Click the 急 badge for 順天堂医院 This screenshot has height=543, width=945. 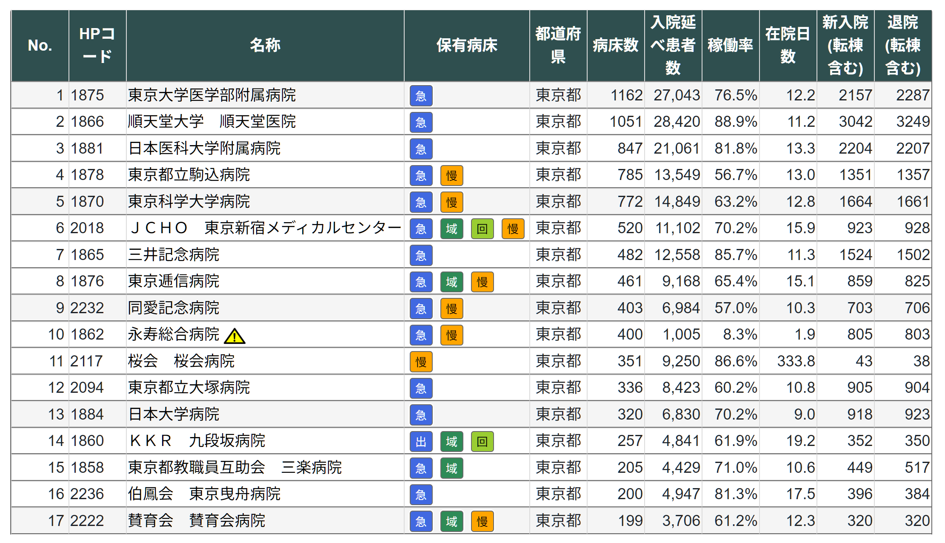click(421, 123)
